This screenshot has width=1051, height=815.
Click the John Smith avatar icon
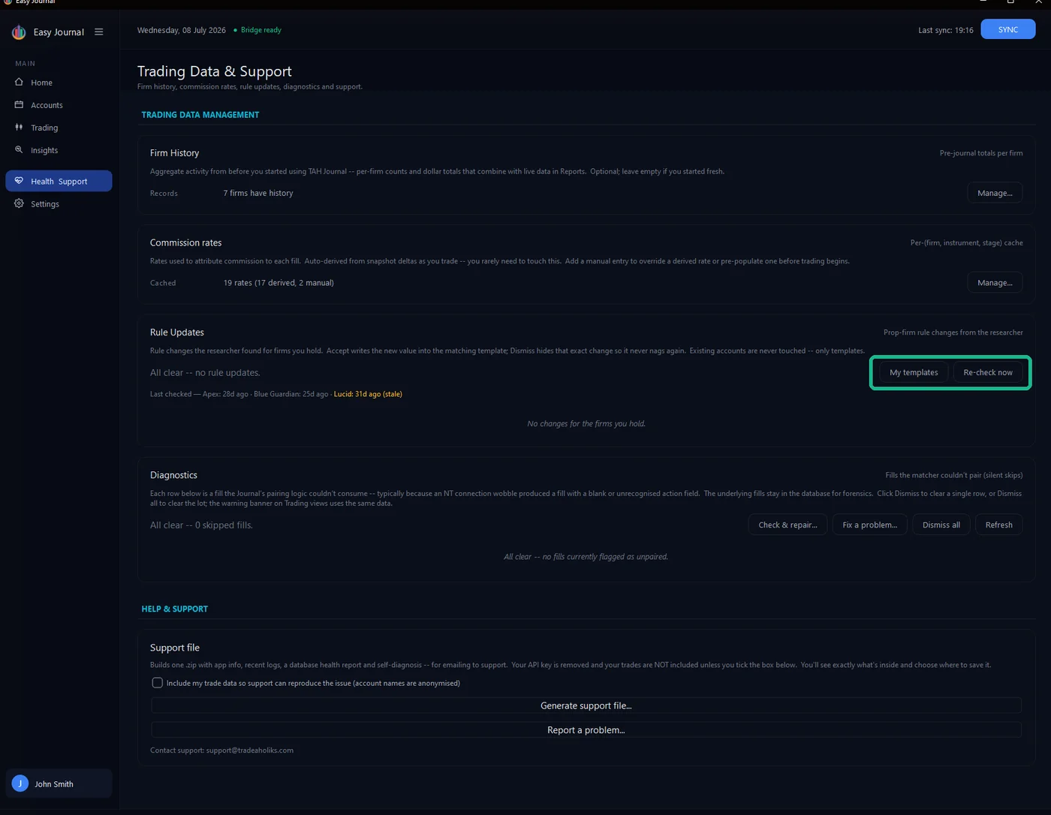pyautogui.click(x=20, y=783)
